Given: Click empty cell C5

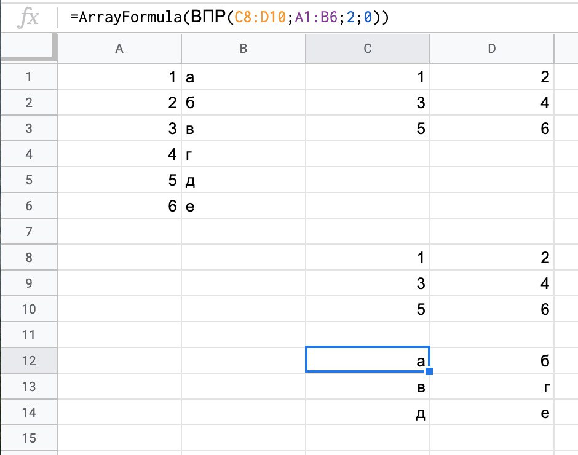Looking at the screenshot, I should pos(368,180).
